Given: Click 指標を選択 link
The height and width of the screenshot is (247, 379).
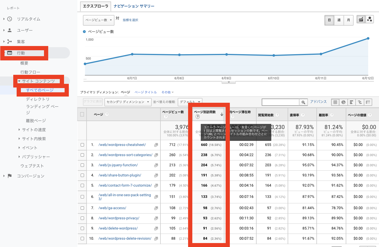Looking at the screenshot, I should [x=130, y=20].
